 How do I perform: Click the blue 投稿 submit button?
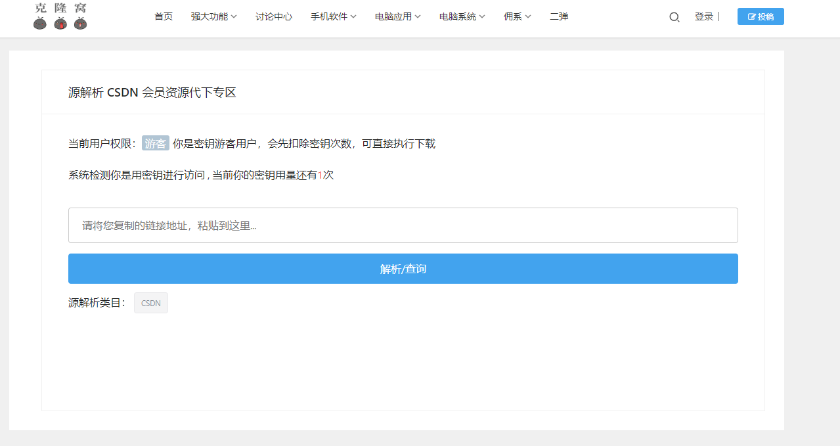pos(761,16)
